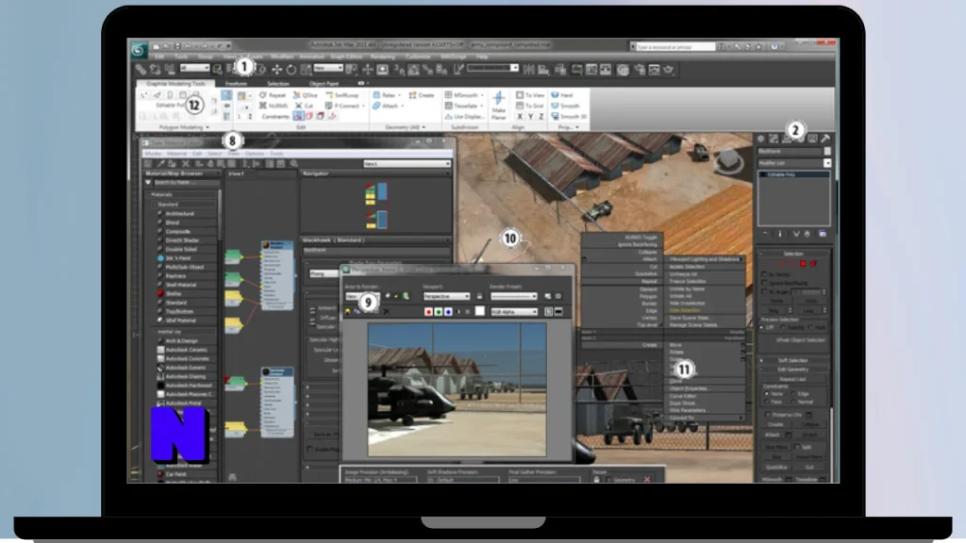Enable the Preserve UVs checkbox
The width and height of the screenshot is (966, 543).
click(768, 415)
